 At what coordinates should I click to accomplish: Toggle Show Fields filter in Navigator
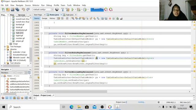tap(7, 98)
